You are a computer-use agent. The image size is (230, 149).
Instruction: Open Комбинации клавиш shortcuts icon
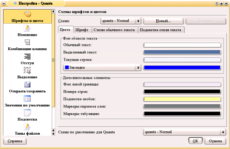point(27,42)
